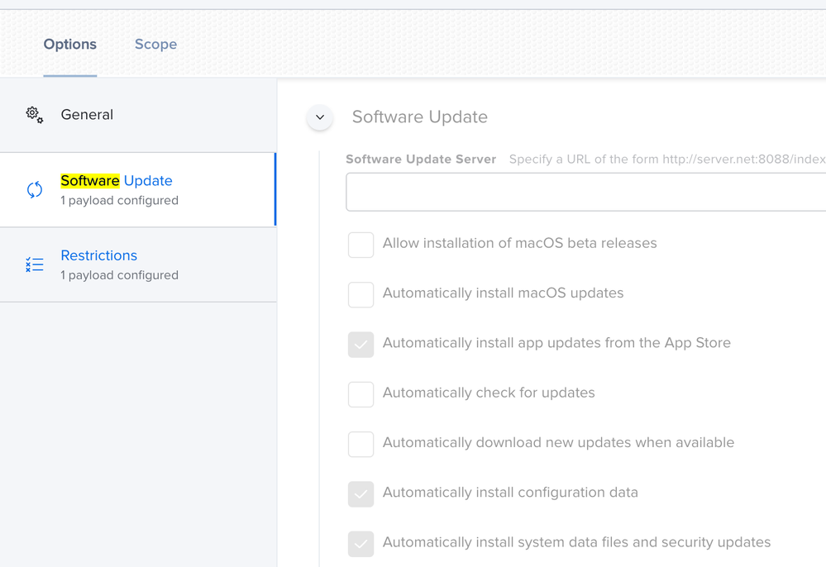Image resolution: width=826 pixels, height=567 pixels.
Task: Toggle Automatically install app updates from App Store
Action: pyautogui.click(x=360, y=345)
